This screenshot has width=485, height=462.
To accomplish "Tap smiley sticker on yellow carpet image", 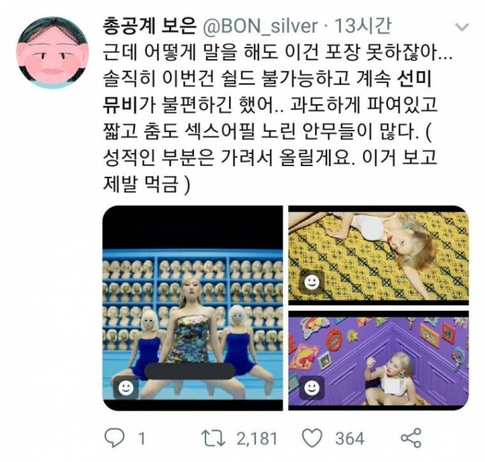I will pyautogui.click(x=311, y=281).
